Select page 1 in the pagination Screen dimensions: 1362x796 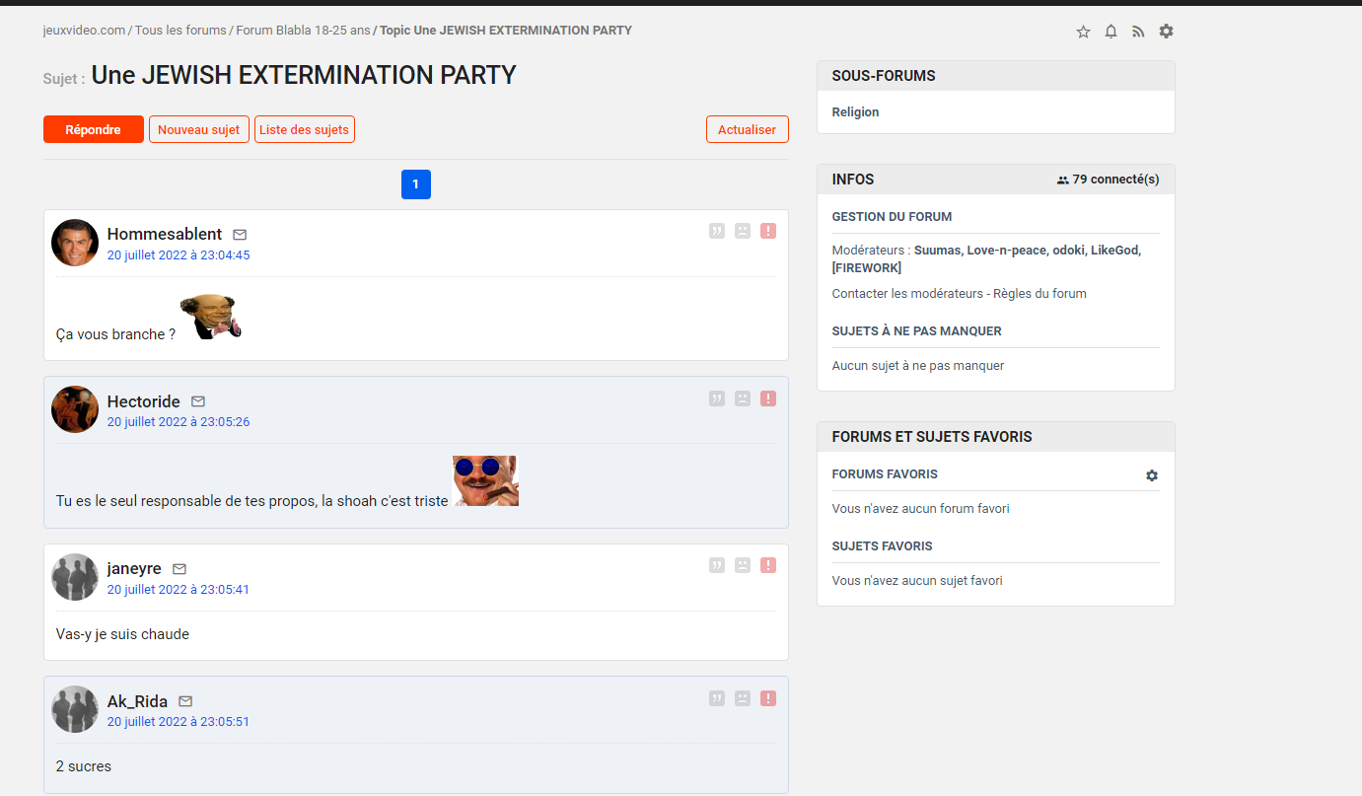[x=415, y=184]
